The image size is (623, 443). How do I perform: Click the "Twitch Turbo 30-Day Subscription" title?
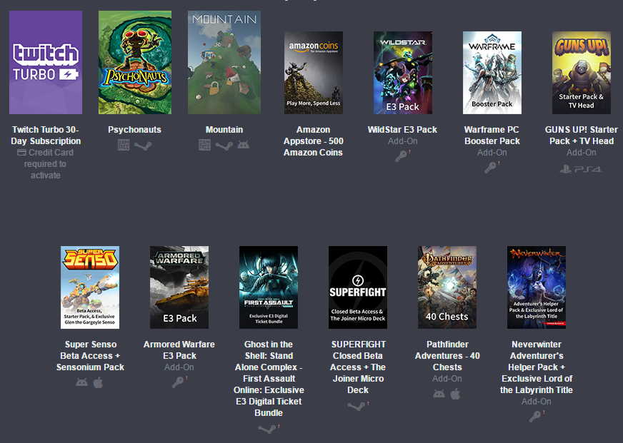coord(46,136)
